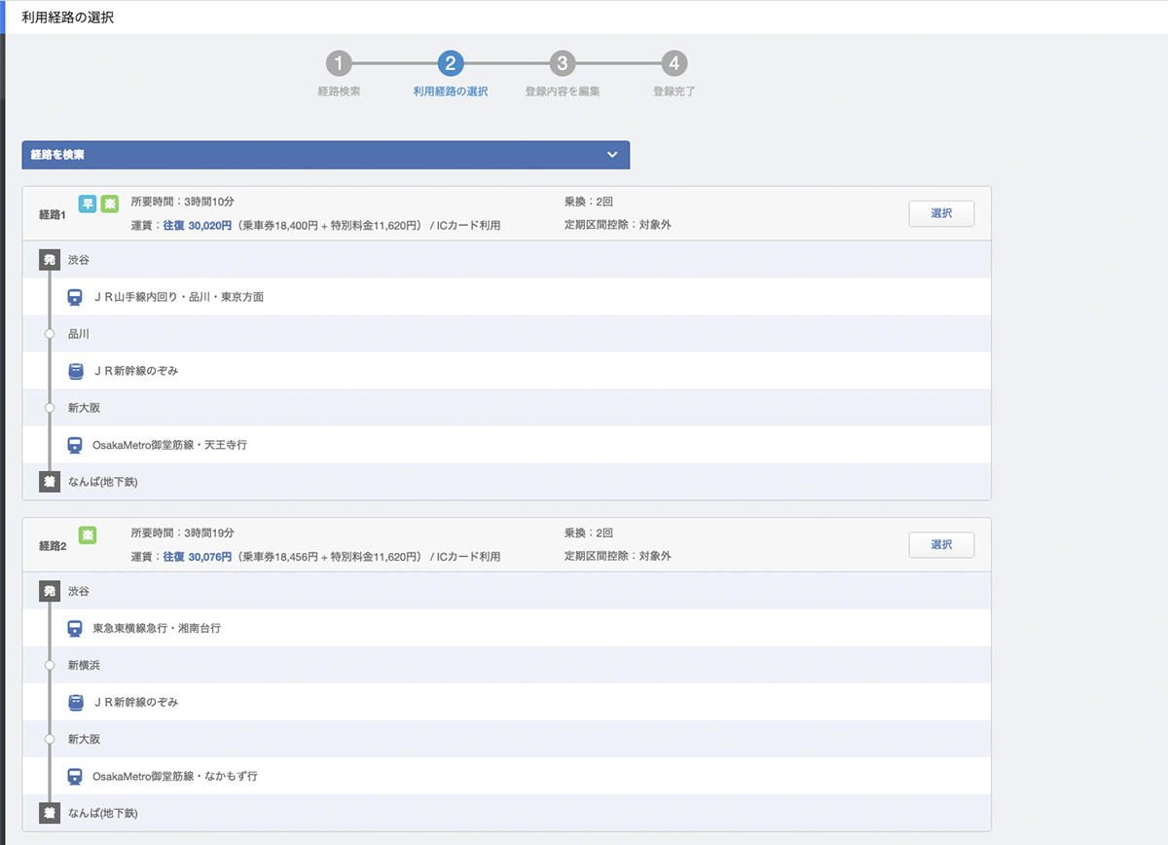Click 渋谷 departure station in 経路1

point(79,260)
